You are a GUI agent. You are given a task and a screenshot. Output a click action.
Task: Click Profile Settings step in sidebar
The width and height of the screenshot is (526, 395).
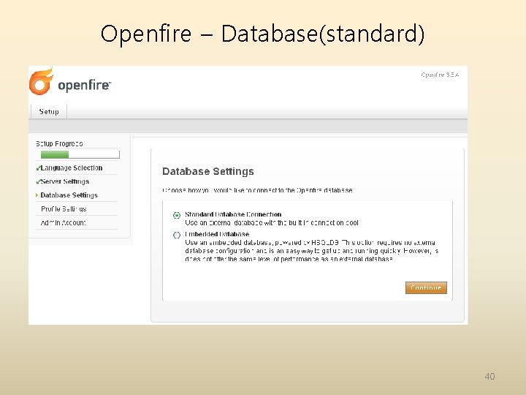[x=64, y=209]
